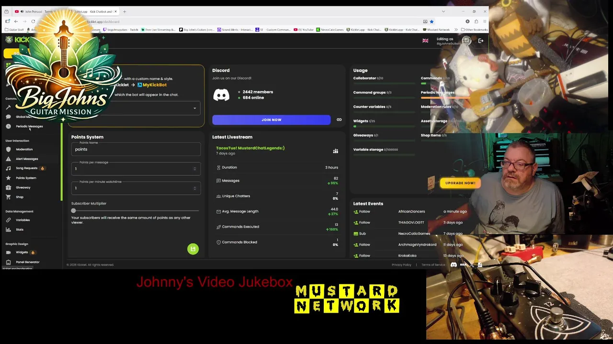This screenshot has width=613, height=344.
Task: Select Giveaway in the sidebar
Action: [x=23, y=187]
